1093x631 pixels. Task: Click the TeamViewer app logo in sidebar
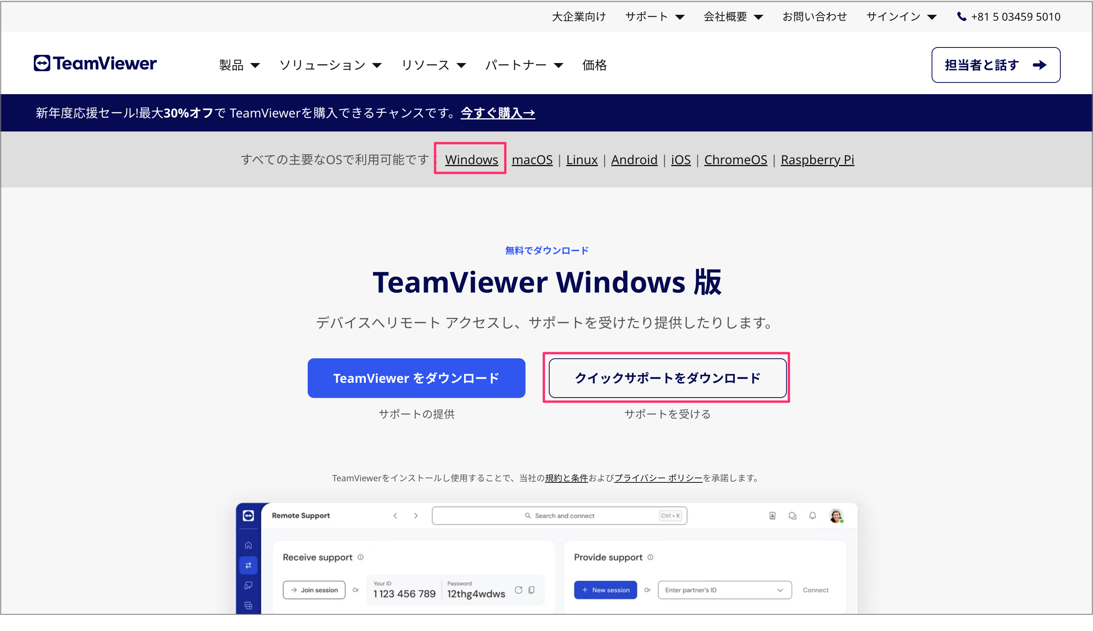248,515
